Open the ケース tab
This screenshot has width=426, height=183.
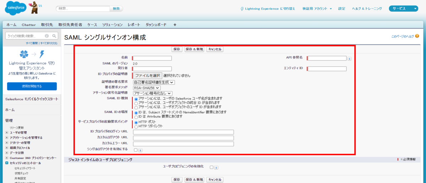pyautogui.click(x=92, y=25)
